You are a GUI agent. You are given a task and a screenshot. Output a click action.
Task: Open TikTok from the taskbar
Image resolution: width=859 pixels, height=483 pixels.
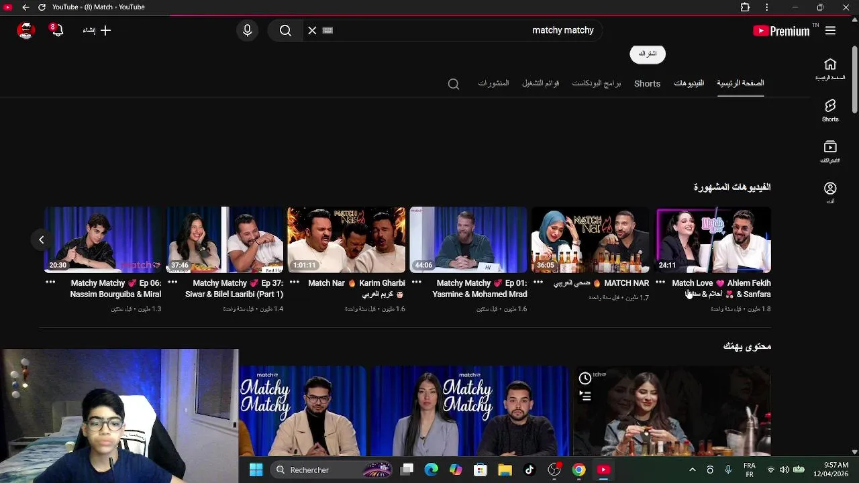(529, 470)
